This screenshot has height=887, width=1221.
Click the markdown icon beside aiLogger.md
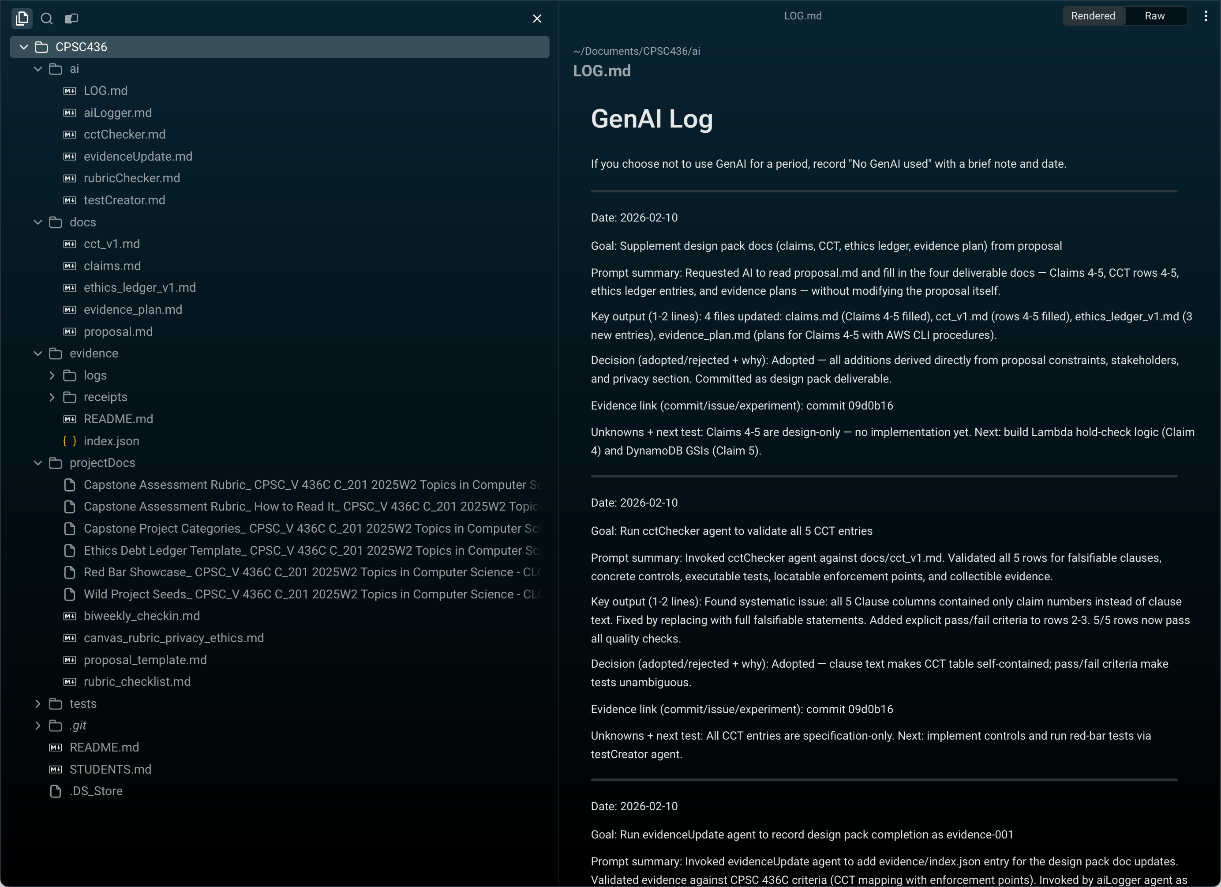click(69, 113)
